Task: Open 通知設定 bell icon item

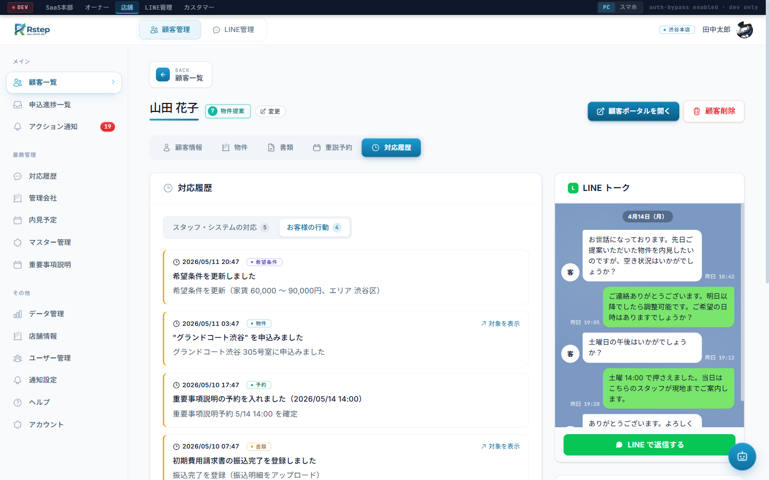Action: (64, 380)
